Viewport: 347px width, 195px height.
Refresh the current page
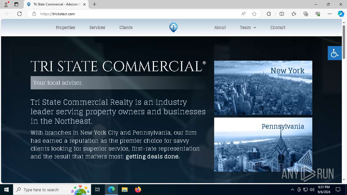tap(20, 14)
